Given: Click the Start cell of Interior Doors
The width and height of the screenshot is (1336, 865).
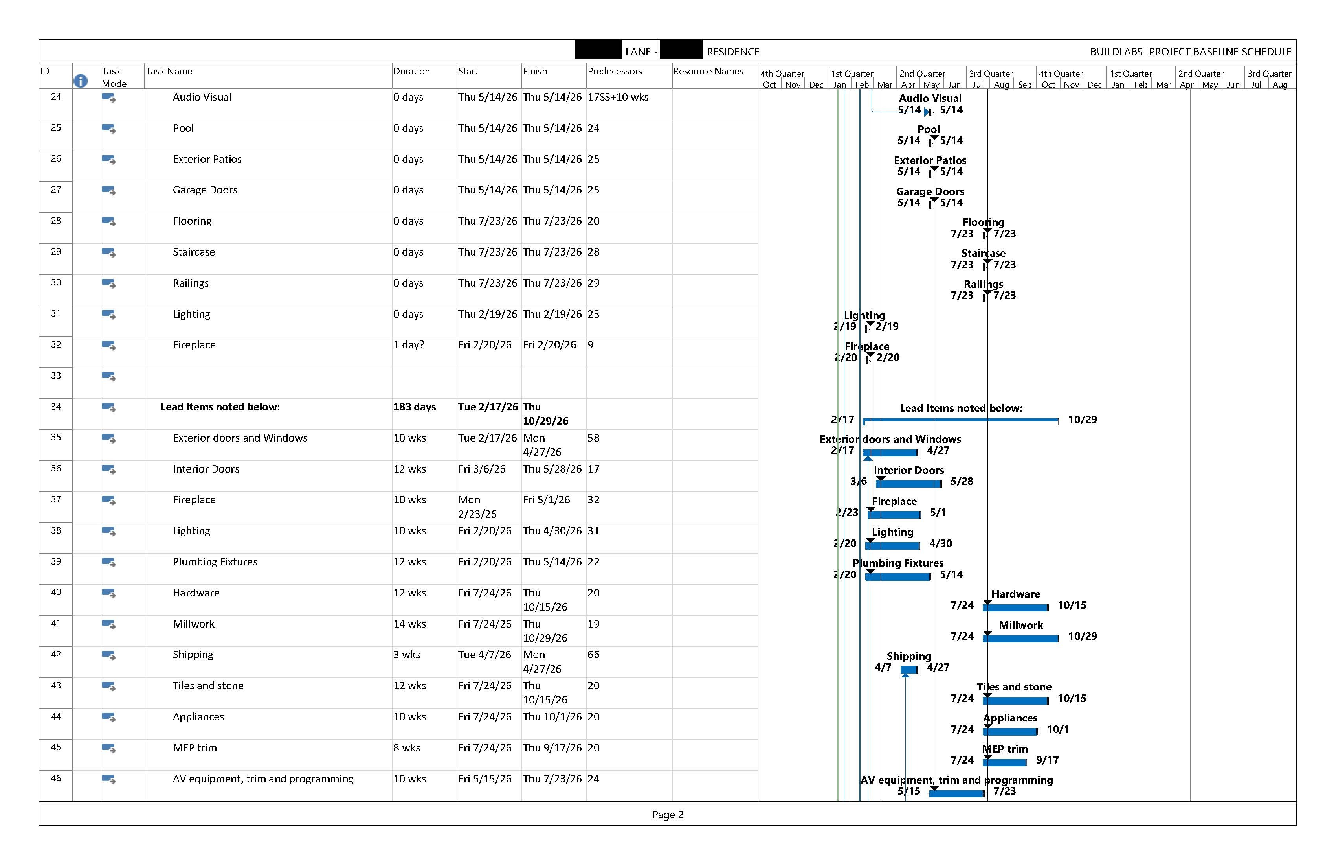Looking at the screenshot, I should (x=481, y=469).
